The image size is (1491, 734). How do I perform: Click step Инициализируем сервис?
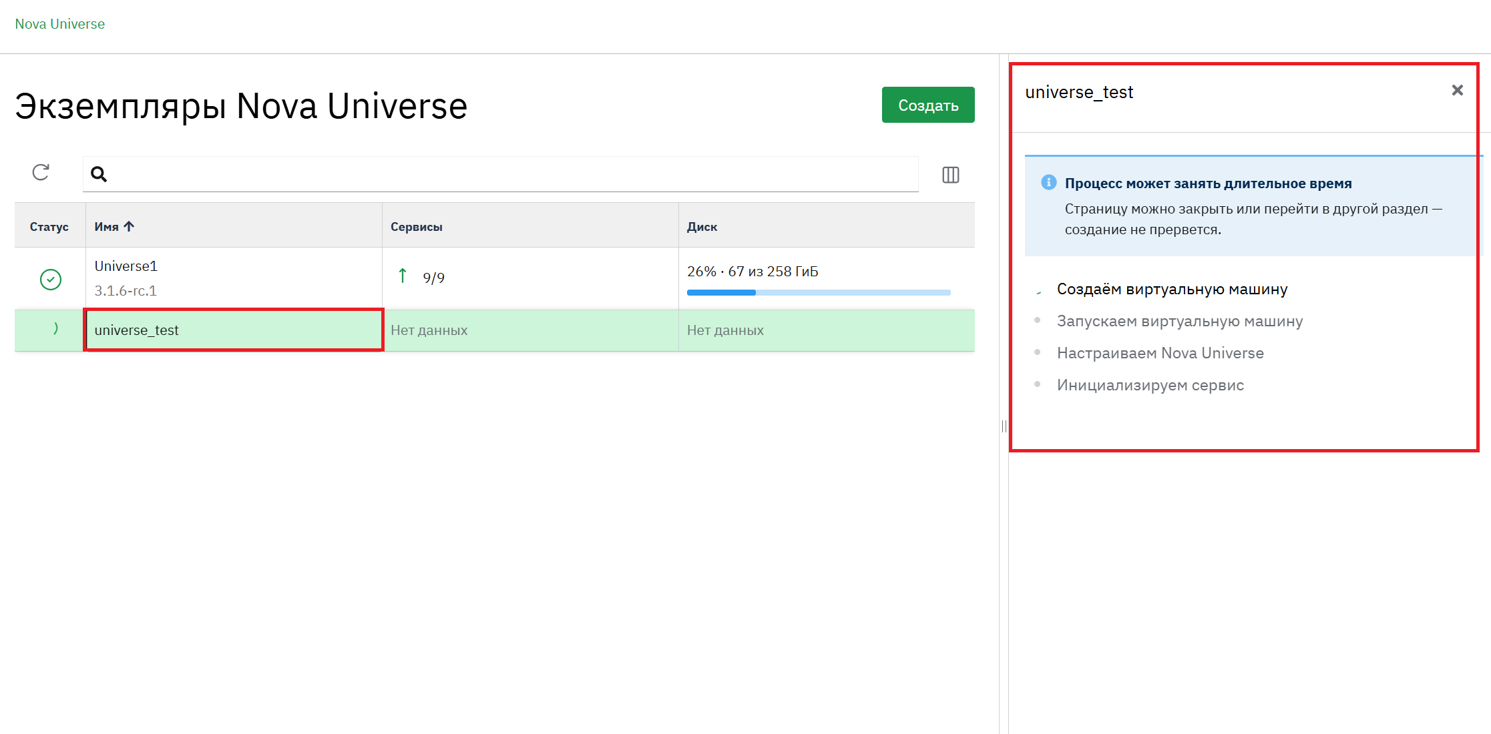[x=1150, y=386]
